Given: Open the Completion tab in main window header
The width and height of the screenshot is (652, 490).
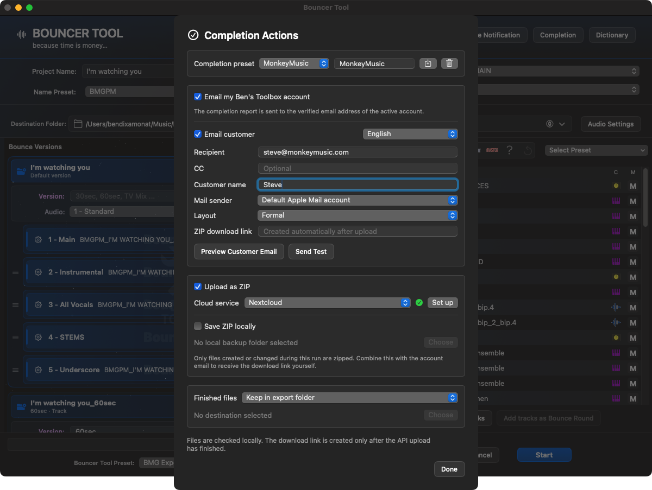Looking at the screenshot, I should click(558, 35).
